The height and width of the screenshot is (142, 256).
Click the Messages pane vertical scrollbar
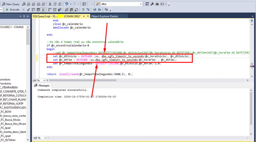point(252,112)
